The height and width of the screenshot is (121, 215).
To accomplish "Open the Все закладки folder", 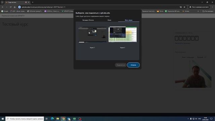I will [x=208, y=11].
